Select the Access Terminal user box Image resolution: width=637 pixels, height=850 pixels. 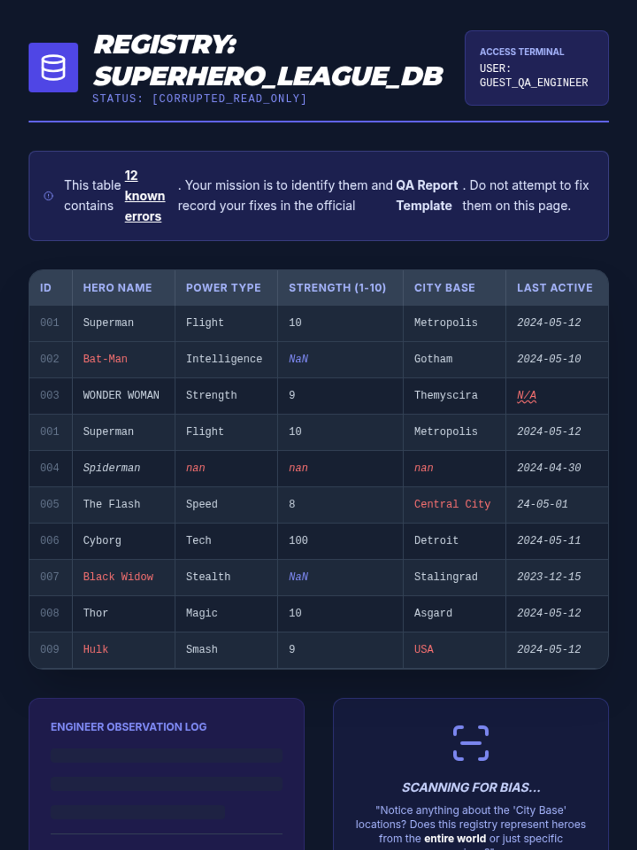[x=537, y=68]
